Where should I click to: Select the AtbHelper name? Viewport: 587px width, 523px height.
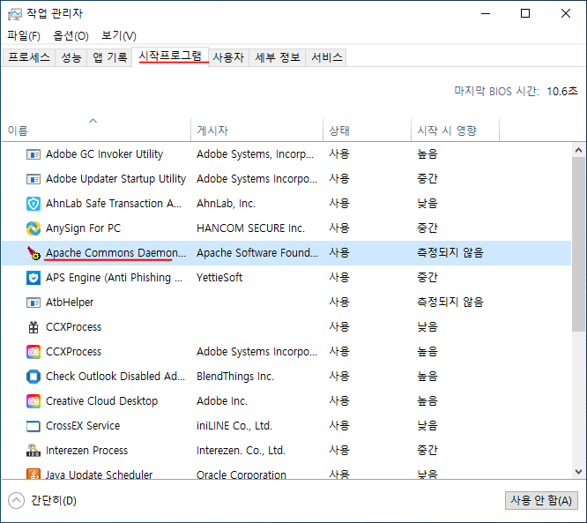click(70, 303)
